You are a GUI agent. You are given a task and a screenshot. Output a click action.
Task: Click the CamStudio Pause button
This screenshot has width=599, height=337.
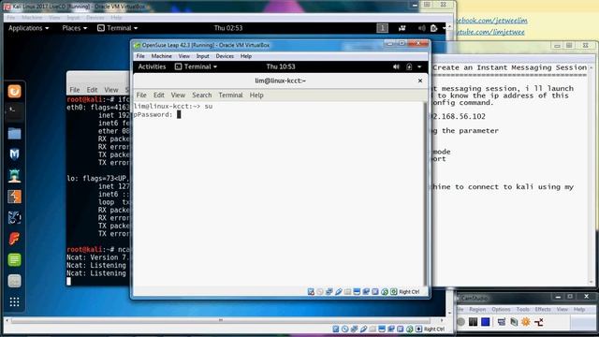473,322
